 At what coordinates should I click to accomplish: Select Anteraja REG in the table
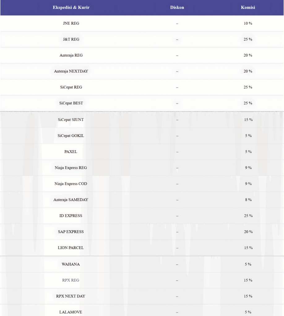coord(71,56)
